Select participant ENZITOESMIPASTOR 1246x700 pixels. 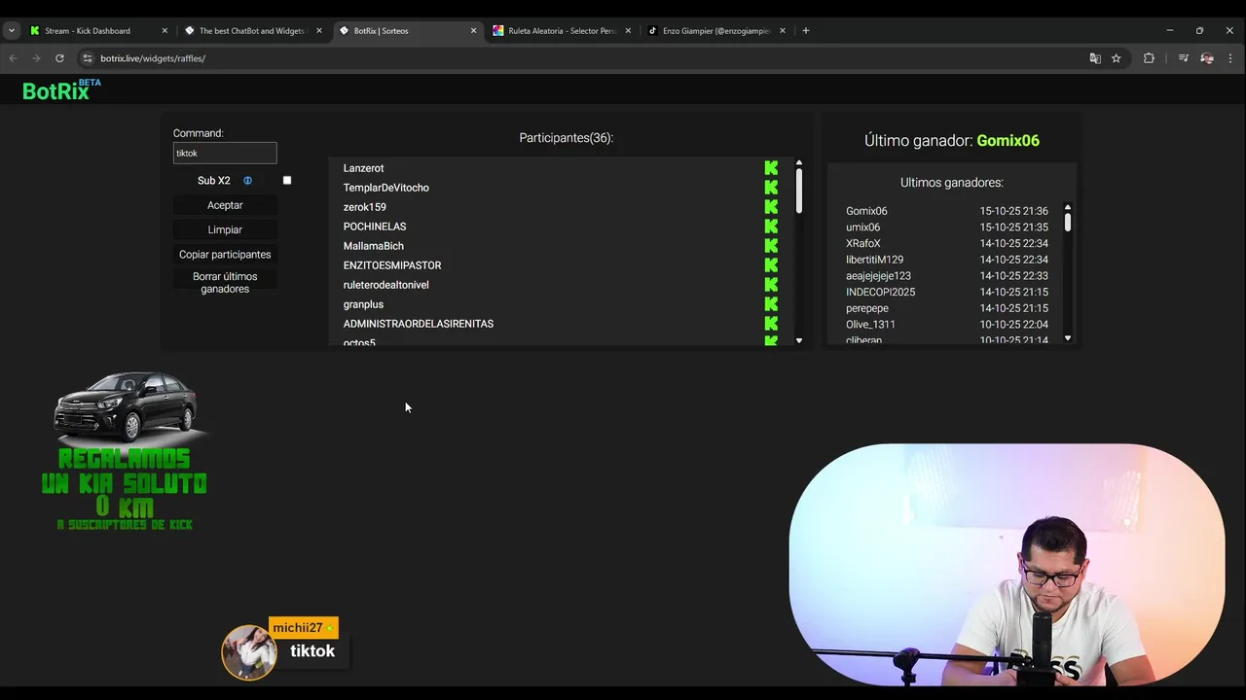tap(391, 265)
